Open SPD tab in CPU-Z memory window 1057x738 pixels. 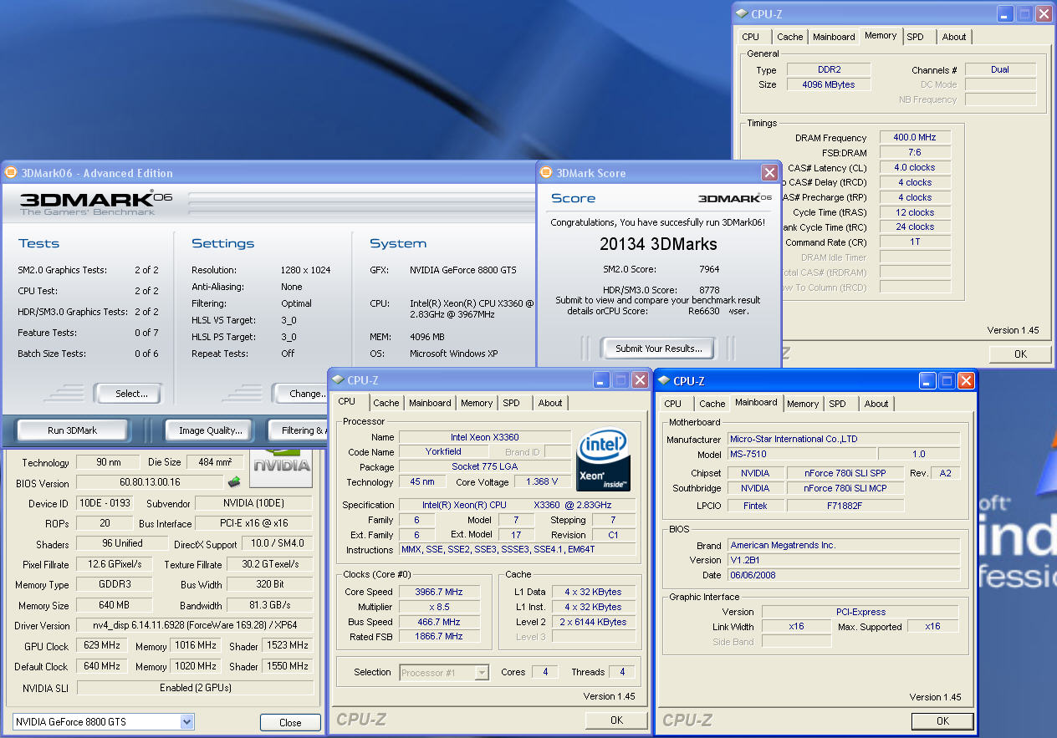tap(915, 37)
